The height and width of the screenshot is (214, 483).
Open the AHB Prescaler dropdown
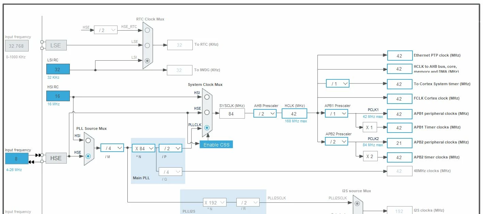point(265,113)
